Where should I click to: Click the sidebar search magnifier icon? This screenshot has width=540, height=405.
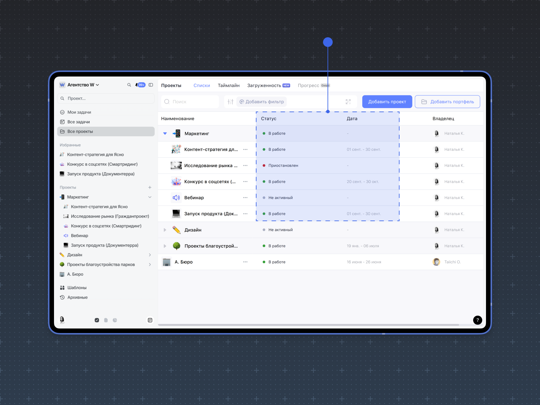click(x=129, y=85)
